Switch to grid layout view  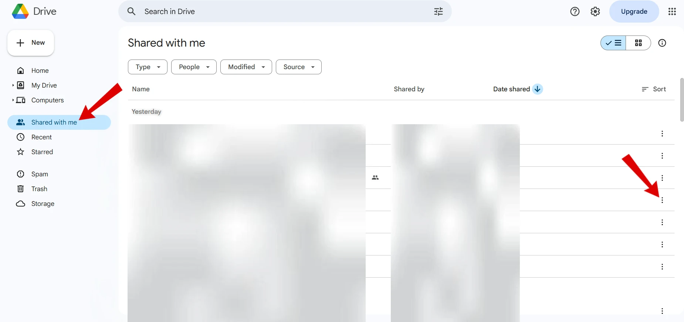click(x=638, y=43)
